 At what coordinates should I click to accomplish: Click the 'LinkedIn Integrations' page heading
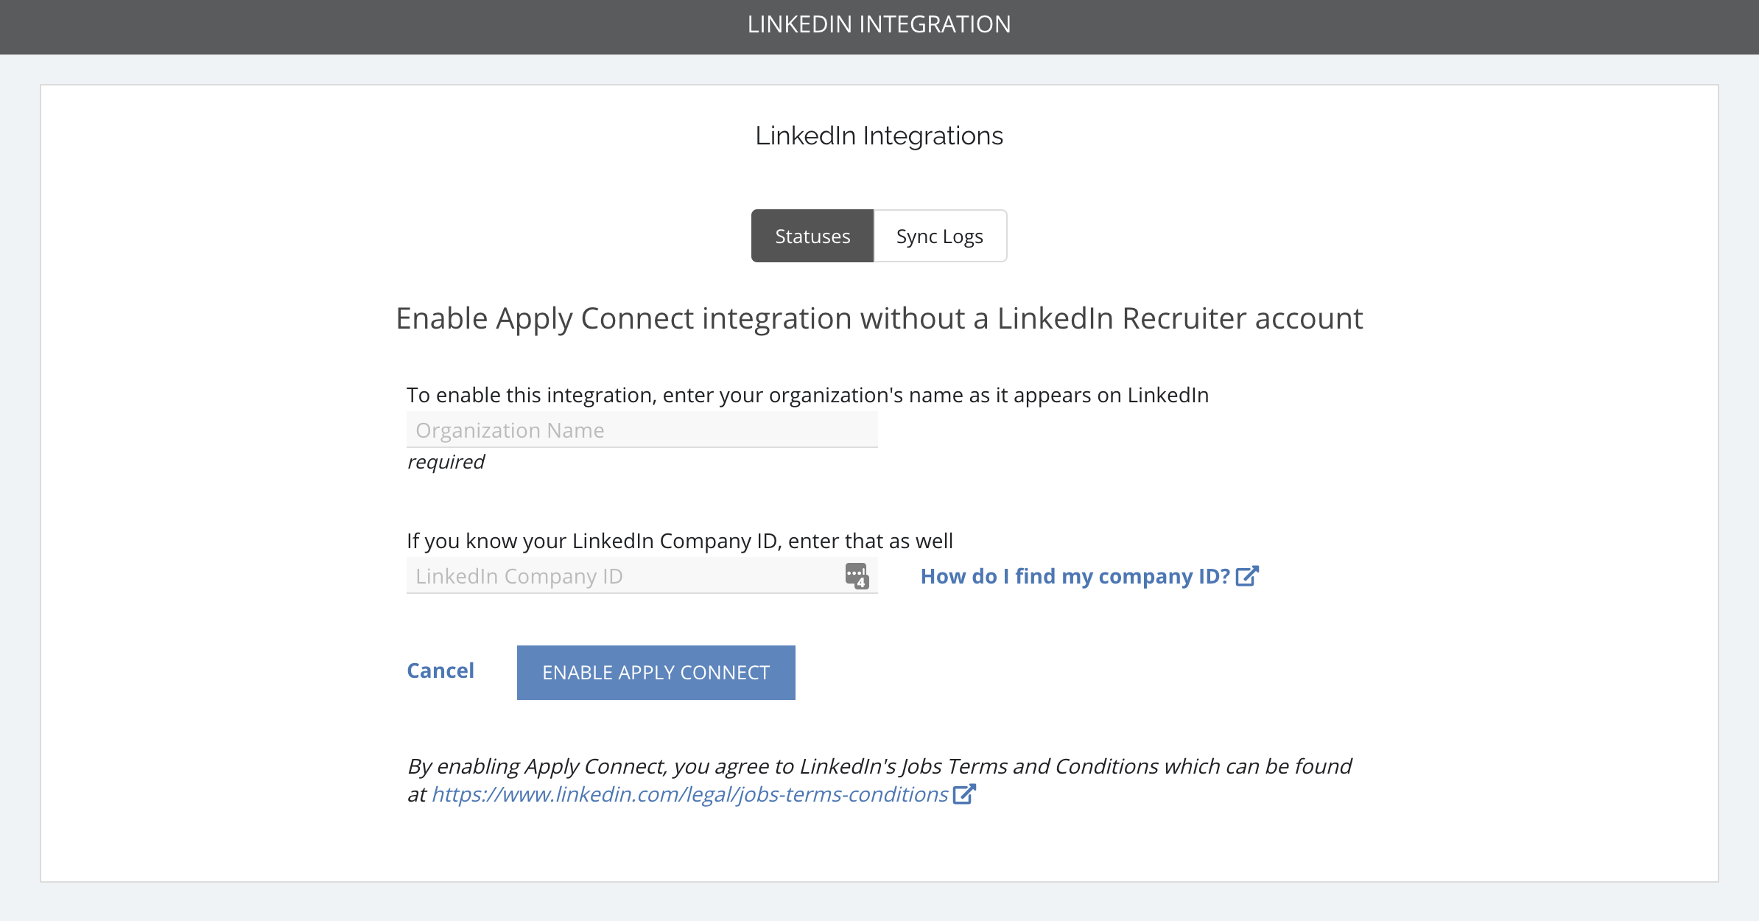pyautogui.click(x=879, y=136)
